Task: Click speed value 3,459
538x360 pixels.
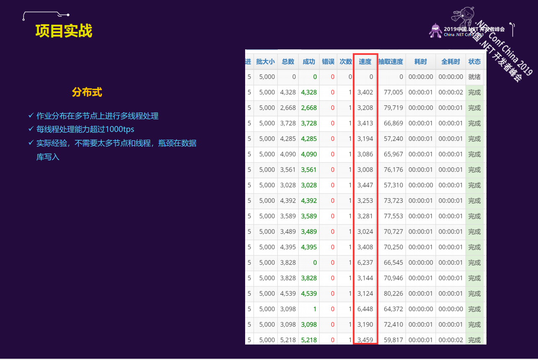Action: [365, 340]
